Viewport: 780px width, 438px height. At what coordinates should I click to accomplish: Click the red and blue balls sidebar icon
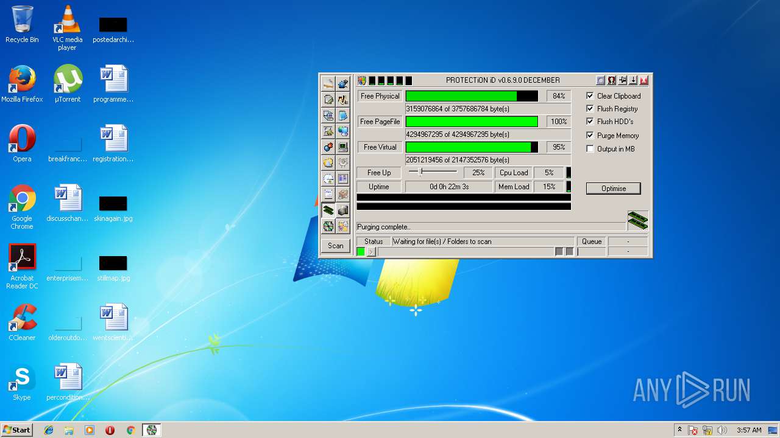coord(328,147)
